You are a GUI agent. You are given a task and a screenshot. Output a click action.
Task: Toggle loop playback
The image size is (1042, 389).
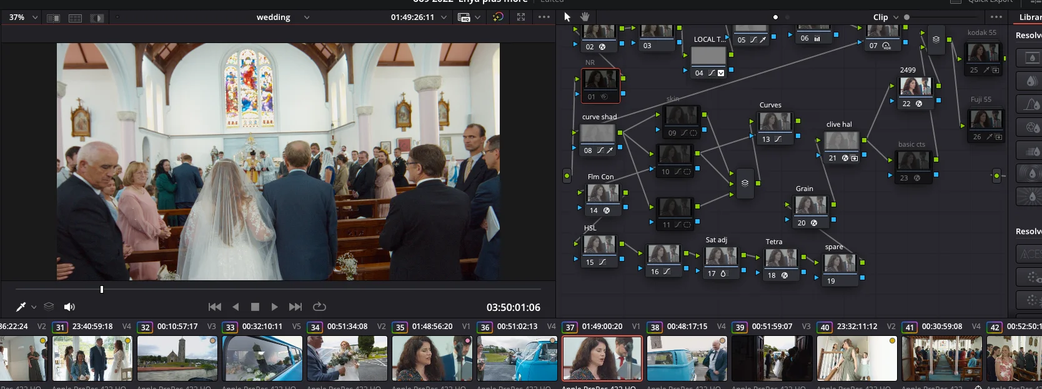point(319,307)
